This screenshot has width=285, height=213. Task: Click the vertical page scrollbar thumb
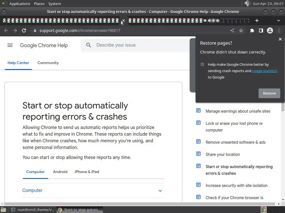[x=283, y=107]
